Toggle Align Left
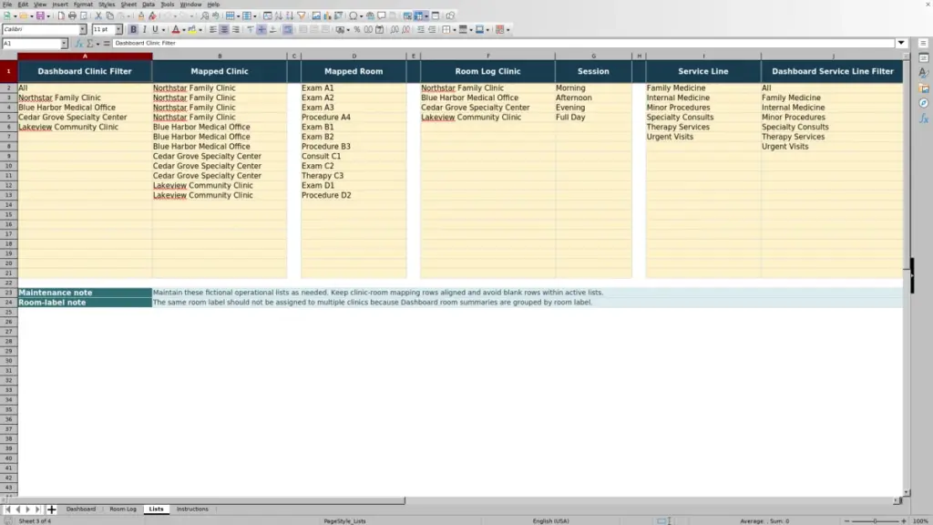 (x=213, y=30)
